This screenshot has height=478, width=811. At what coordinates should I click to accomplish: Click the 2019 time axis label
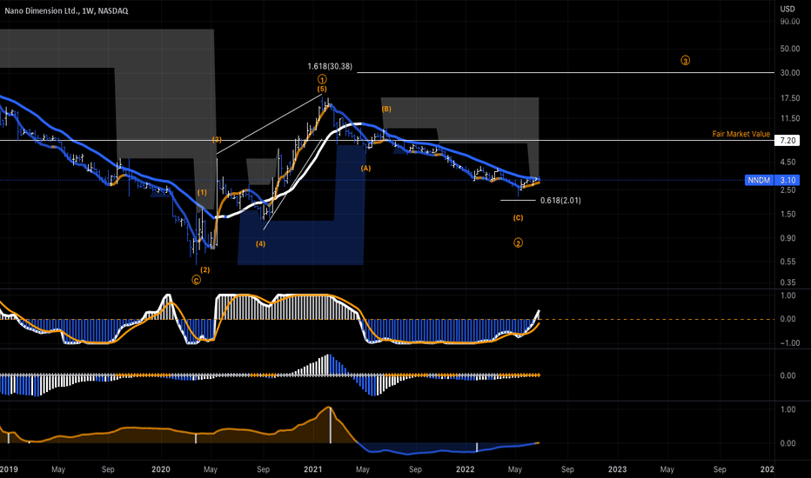point(9,469)
